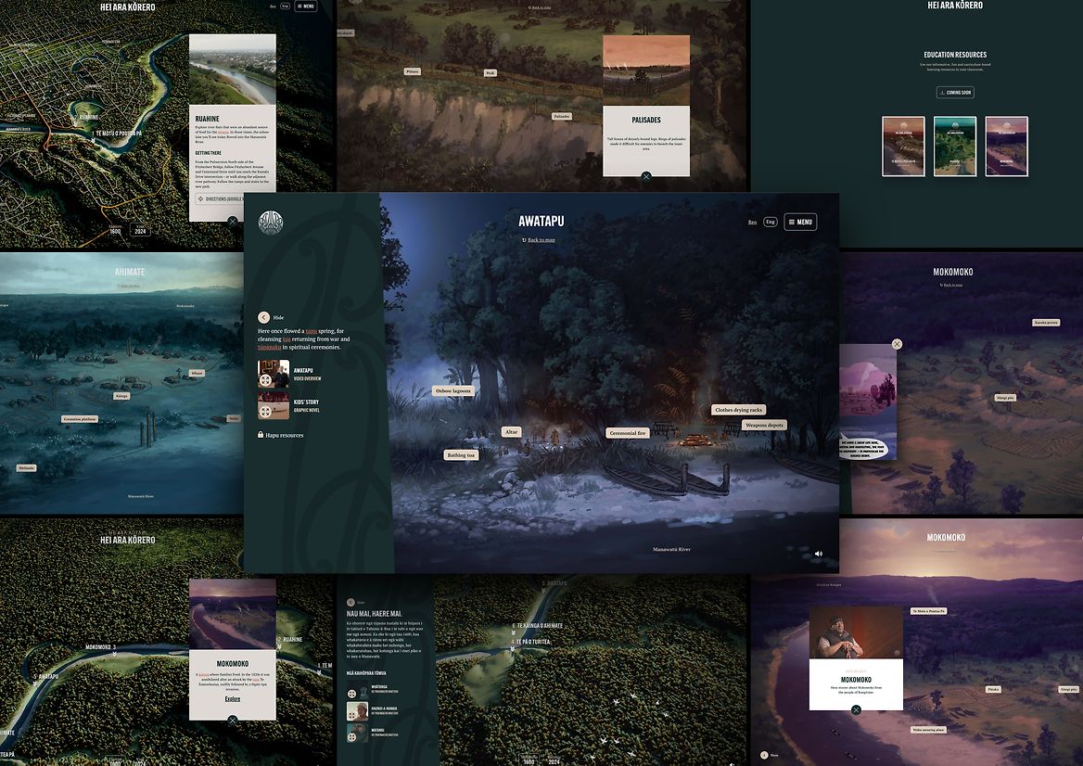1083x766 pixels.
Task: Close the Mokomoko Explore card
Action: pos(232,720)
